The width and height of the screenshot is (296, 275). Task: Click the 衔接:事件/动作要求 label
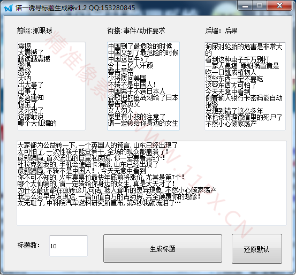tap(136, 30)
